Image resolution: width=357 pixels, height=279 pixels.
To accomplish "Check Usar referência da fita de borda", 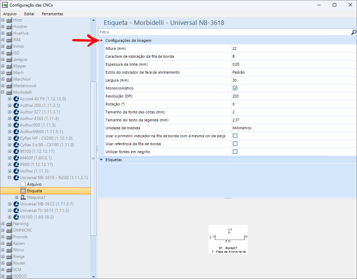I will pos(235,144).
